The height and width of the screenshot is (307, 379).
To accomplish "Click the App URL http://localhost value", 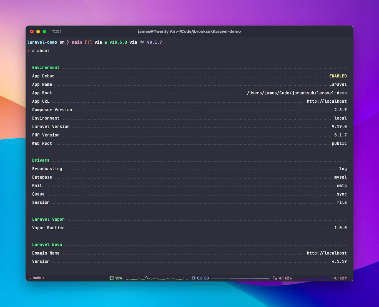I will 327,101.
